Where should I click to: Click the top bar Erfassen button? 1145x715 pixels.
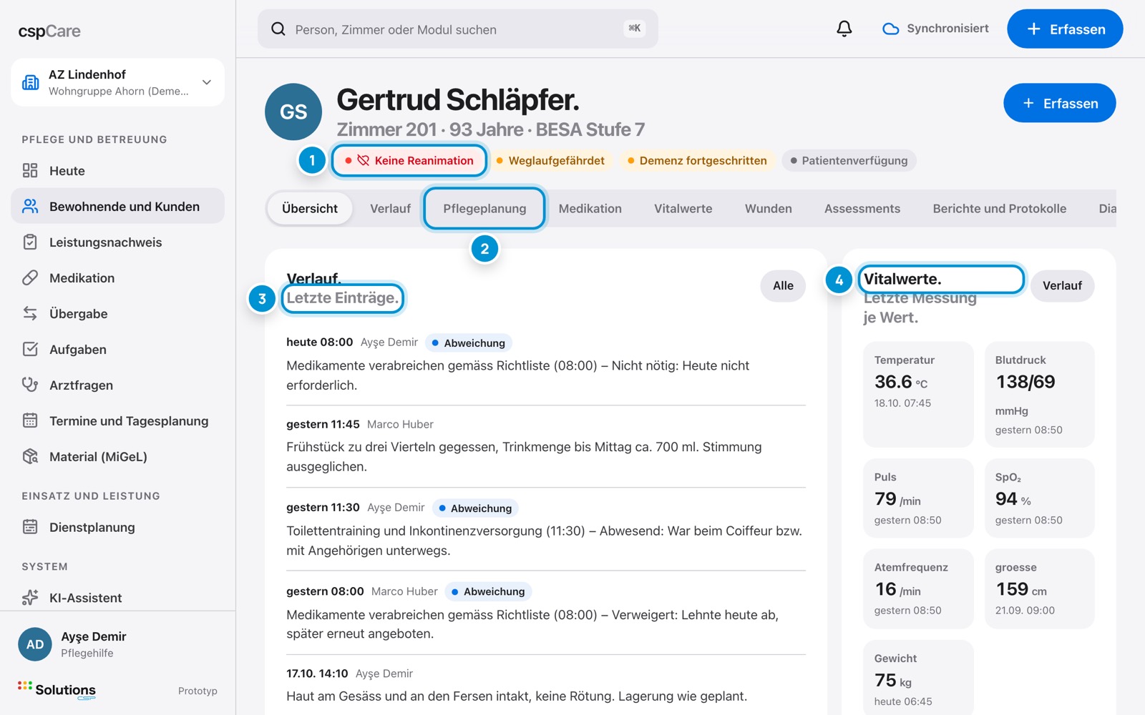1065,29
